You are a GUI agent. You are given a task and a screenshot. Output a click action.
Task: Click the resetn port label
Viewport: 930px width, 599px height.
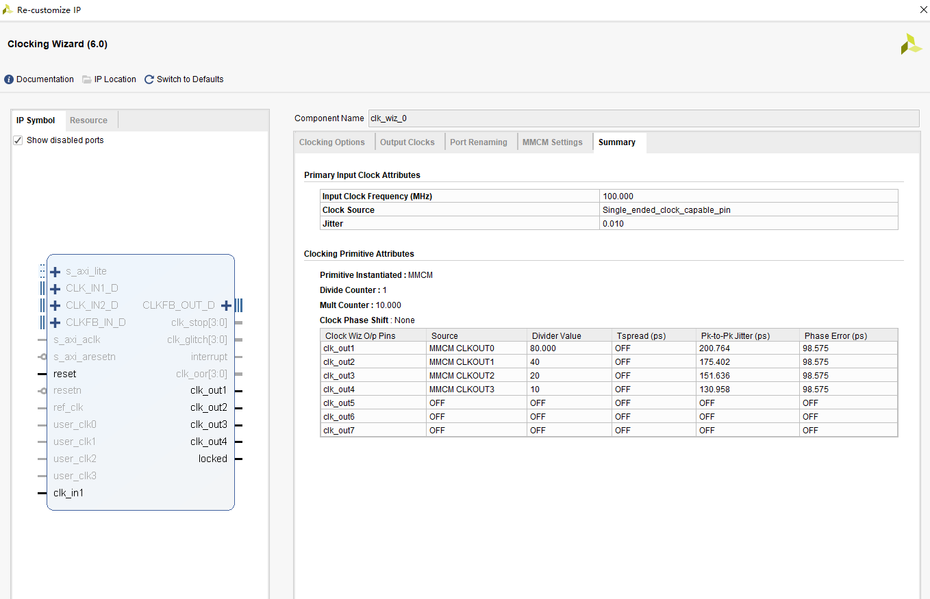pos(67,390)
